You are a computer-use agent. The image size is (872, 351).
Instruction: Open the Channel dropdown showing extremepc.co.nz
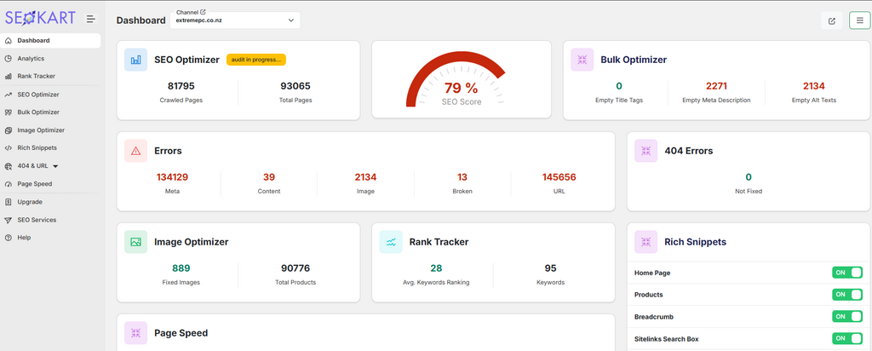tap(235, 20)
